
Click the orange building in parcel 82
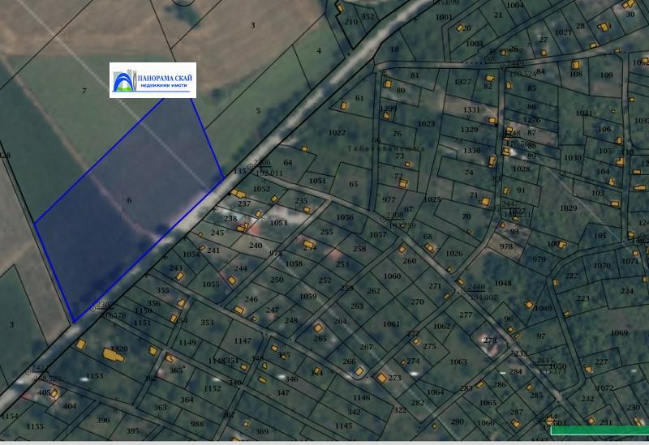point(489,76)
